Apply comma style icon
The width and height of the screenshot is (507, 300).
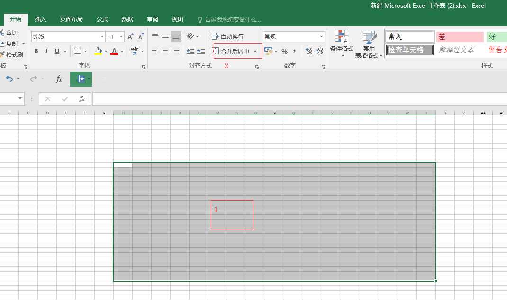(x=295, y=51)
